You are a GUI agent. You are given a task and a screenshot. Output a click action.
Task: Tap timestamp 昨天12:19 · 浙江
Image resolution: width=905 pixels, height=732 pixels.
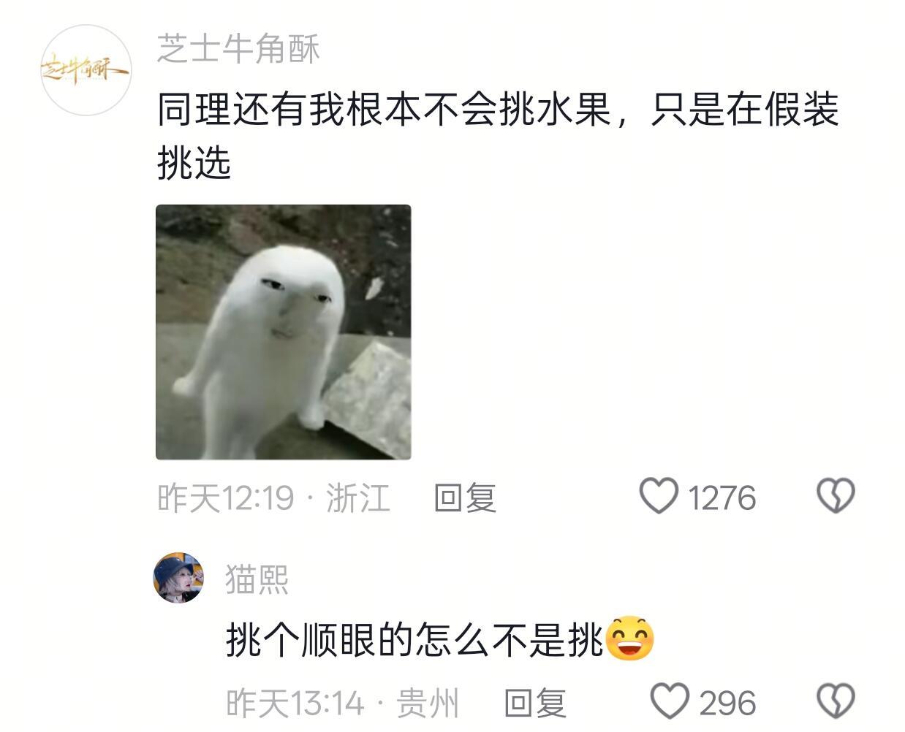[274, 498]
